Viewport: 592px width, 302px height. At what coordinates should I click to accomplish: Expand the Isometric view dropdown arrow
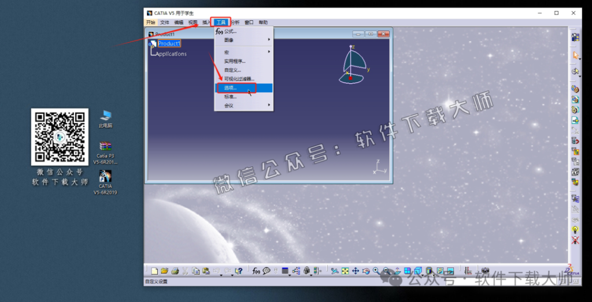[423, 275]
